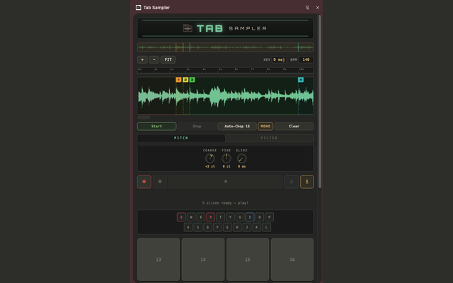
Task: Trigger sample pad 14
Action: click(x=203, y=260)
